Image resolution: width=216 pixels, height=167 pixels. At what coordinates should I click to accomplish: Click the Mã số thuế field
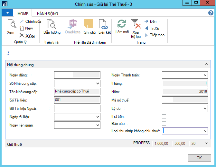pyautogui.click(x=185, y=100)
